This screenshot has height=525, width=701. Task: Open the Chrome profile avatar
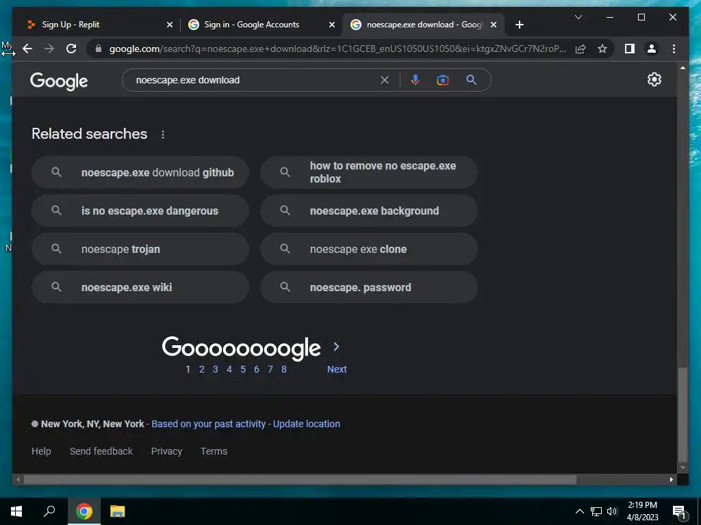[652, 49]
